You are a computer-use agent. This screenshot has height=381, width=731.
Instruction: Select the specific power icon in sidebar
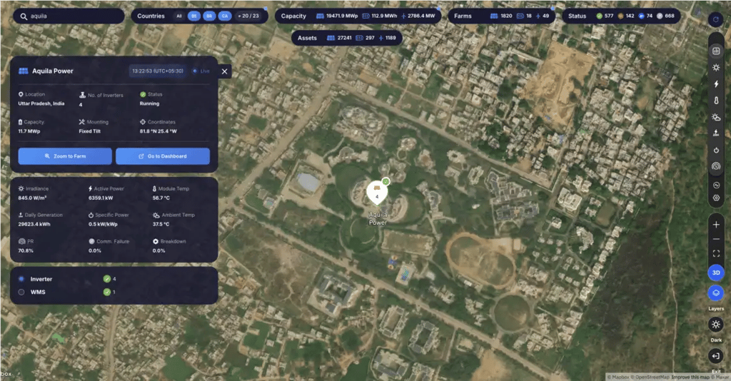(x=716, y=150)
